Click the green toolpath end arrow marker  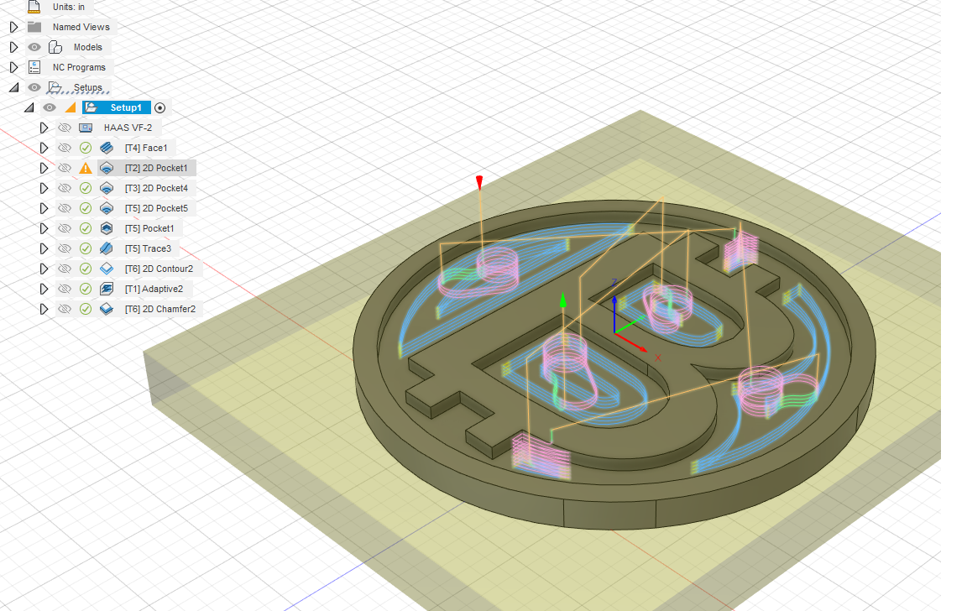point(562,300)
